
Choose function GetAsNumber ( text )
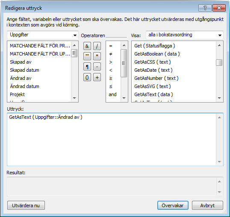(174, 78)
